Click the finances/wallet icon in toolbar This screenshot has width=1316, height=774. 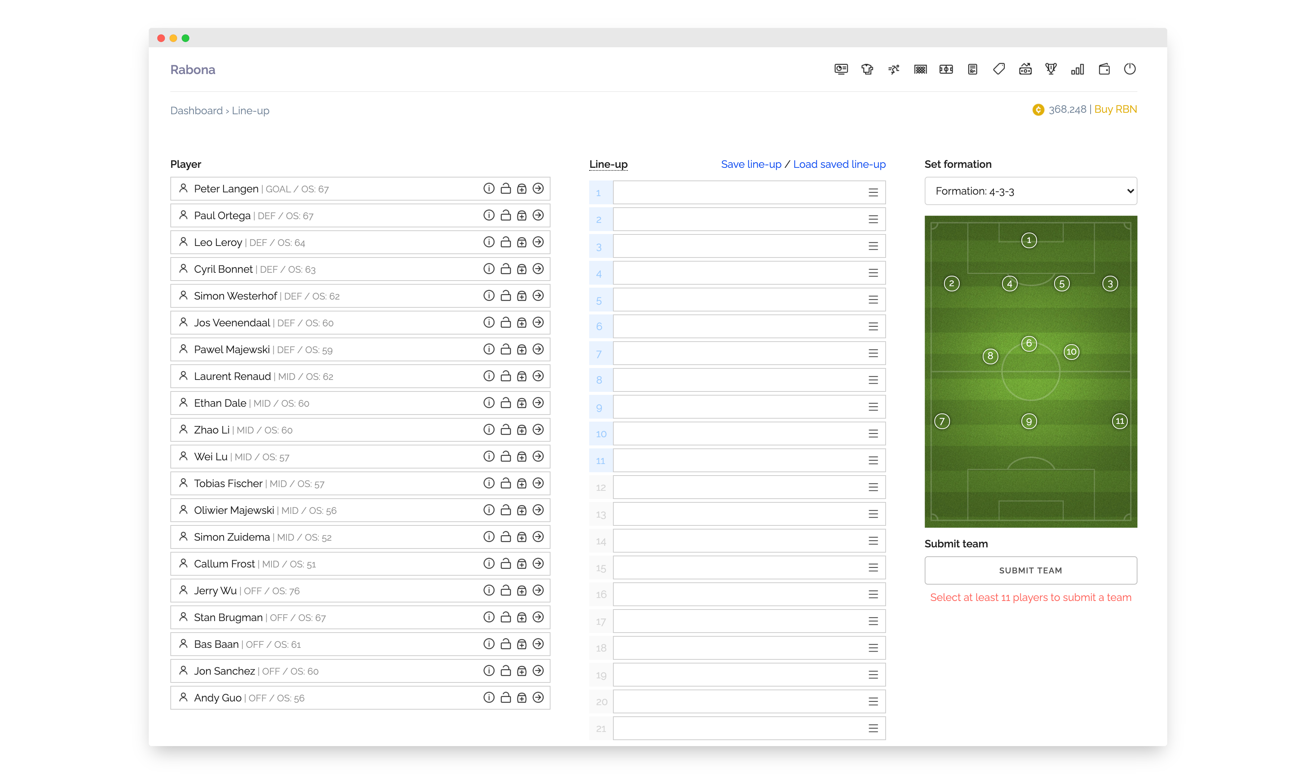[x=1104, y=69]
